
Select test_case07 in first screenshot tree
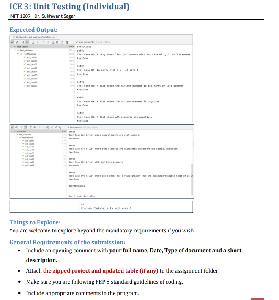click(32, 82)
